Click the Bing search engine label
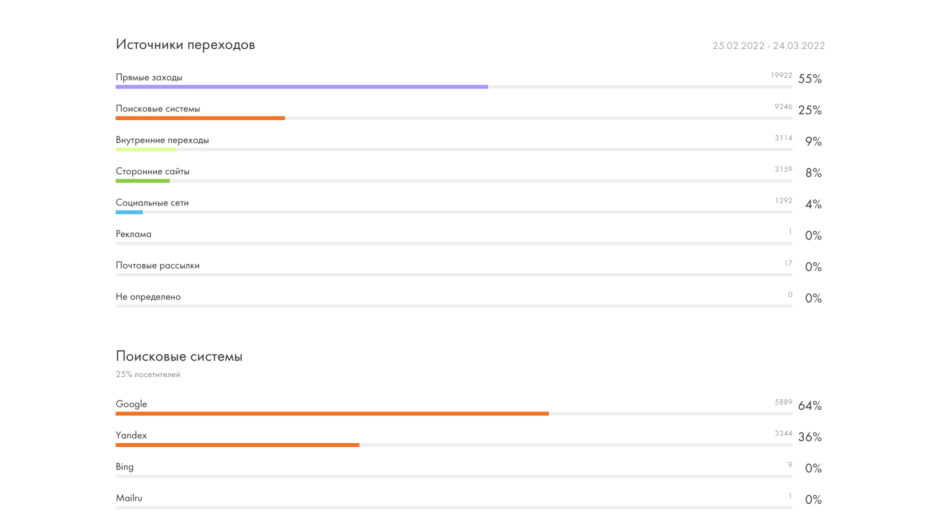Screen dimensions: 941x525 [125, 467]
